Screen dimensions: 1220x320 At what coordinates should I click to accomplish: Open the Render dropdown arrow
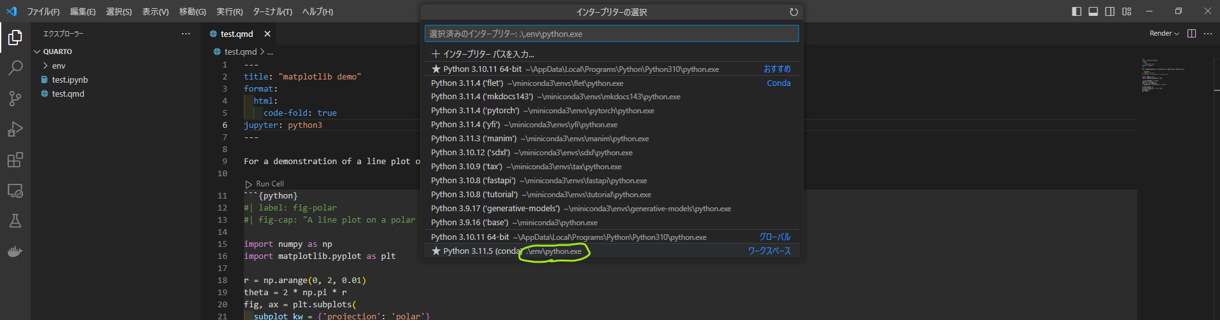1177,34
